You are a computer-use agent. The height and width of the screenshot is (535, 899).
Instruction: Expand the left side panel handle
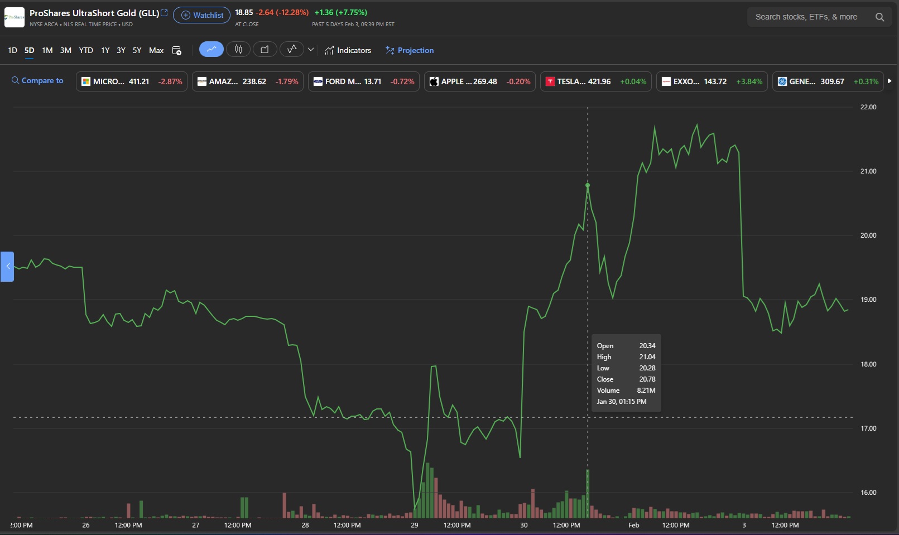coord(7,267)
